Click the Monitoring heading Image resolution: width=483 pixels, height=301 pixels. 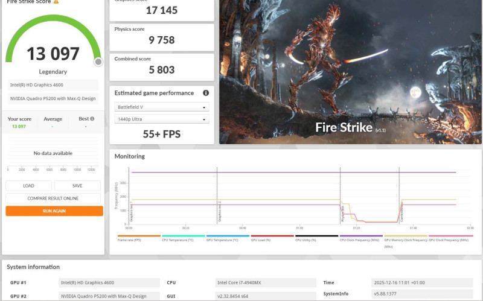pyautogui.click(x=130, y=156)
